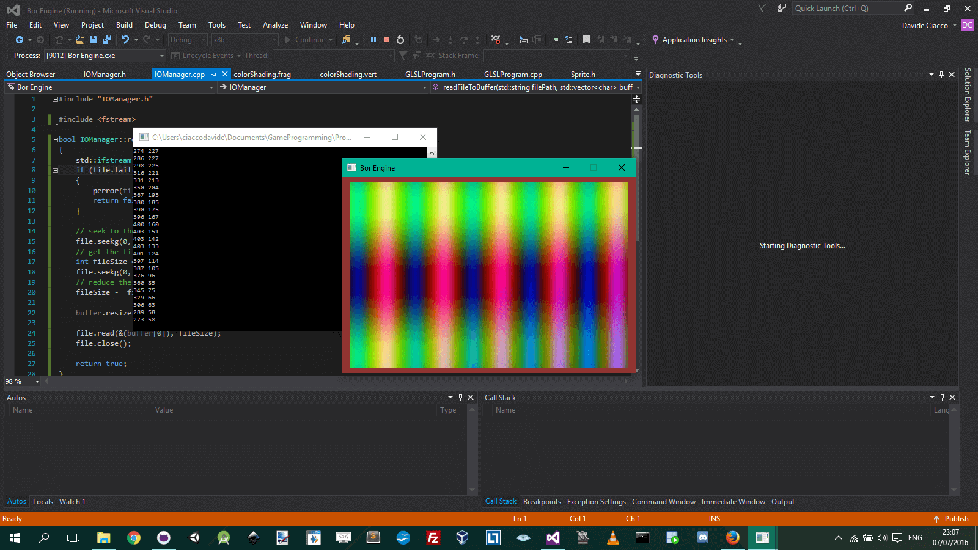
Task: Stop debugging with the red square
Action: tap(387, 40)
